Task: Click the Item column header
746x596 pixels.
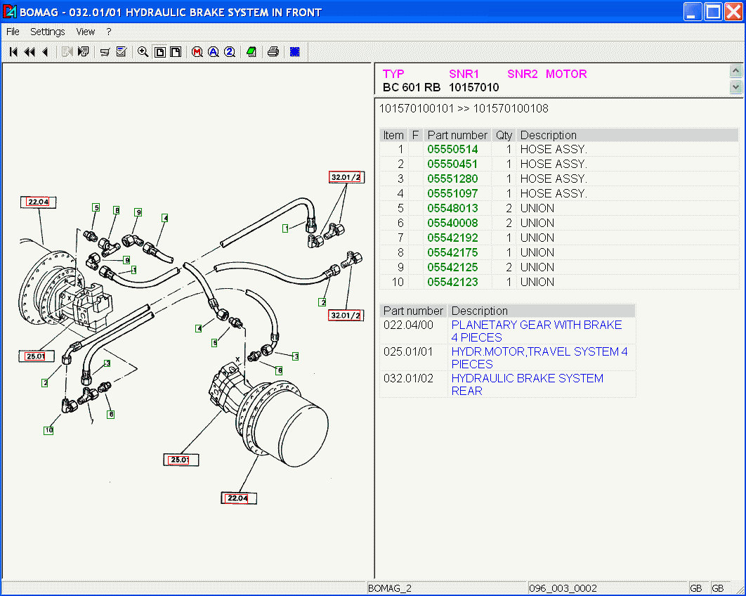Action: [393, 135]
